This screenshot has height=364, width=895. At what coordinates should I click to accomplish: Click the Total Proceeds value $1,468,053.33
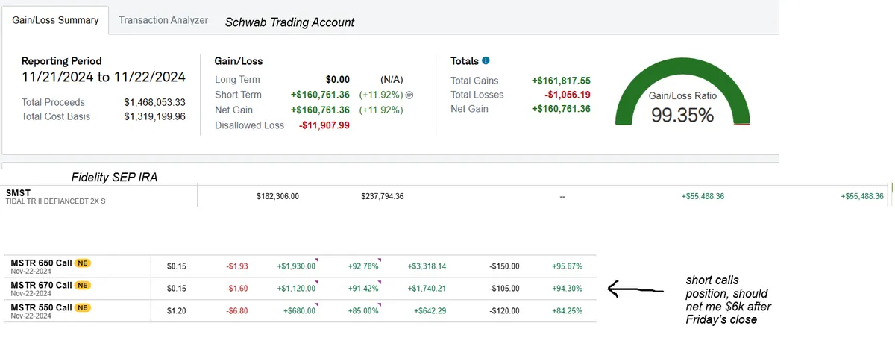(155, 102)
